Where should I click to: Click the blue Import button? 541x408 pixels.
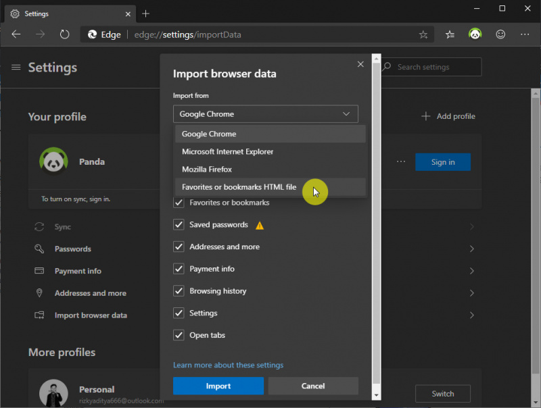pos(218,386)
